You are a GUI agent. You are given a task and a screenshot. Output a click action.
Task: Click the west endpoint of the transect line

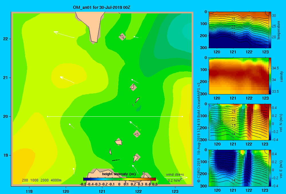click(x=47, y=116)
